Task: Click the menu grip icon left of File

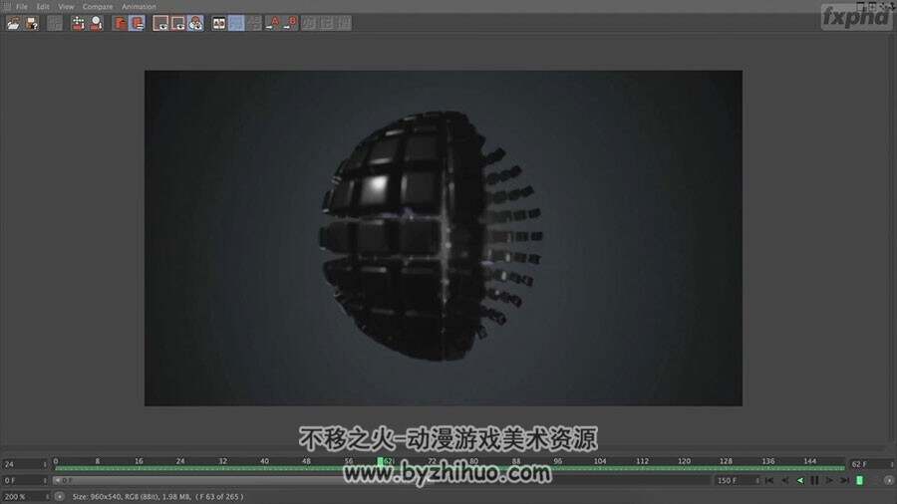Action: click(7, 6)
